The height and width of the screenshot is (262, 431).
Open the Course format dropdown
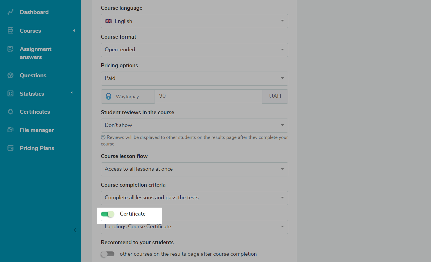coord(194,50)
